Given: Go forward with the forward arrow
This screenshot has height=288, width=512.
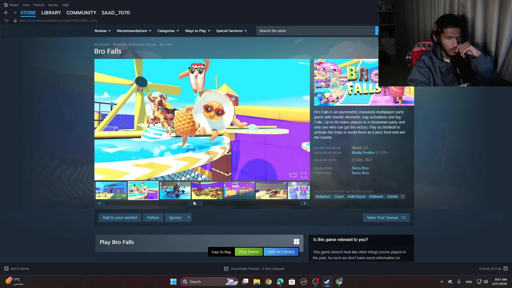Looking at the screenshot, I should tap(14, 13).
